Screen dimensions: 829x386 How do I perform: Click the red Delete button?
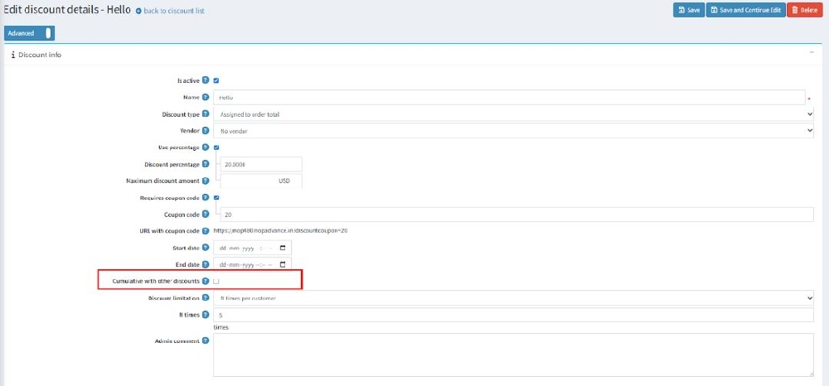click(x=805, y=10)
